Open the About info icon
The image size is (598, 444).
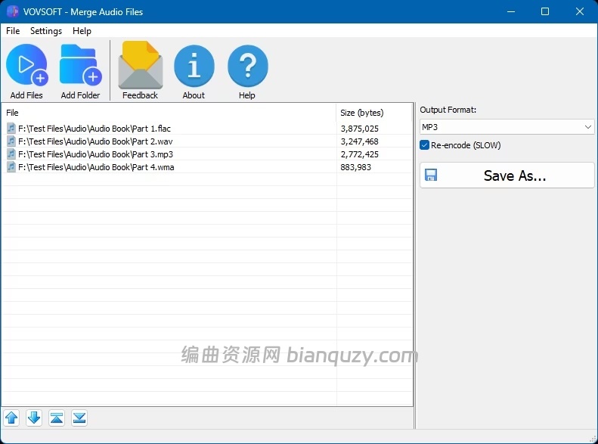coord(194,66)
